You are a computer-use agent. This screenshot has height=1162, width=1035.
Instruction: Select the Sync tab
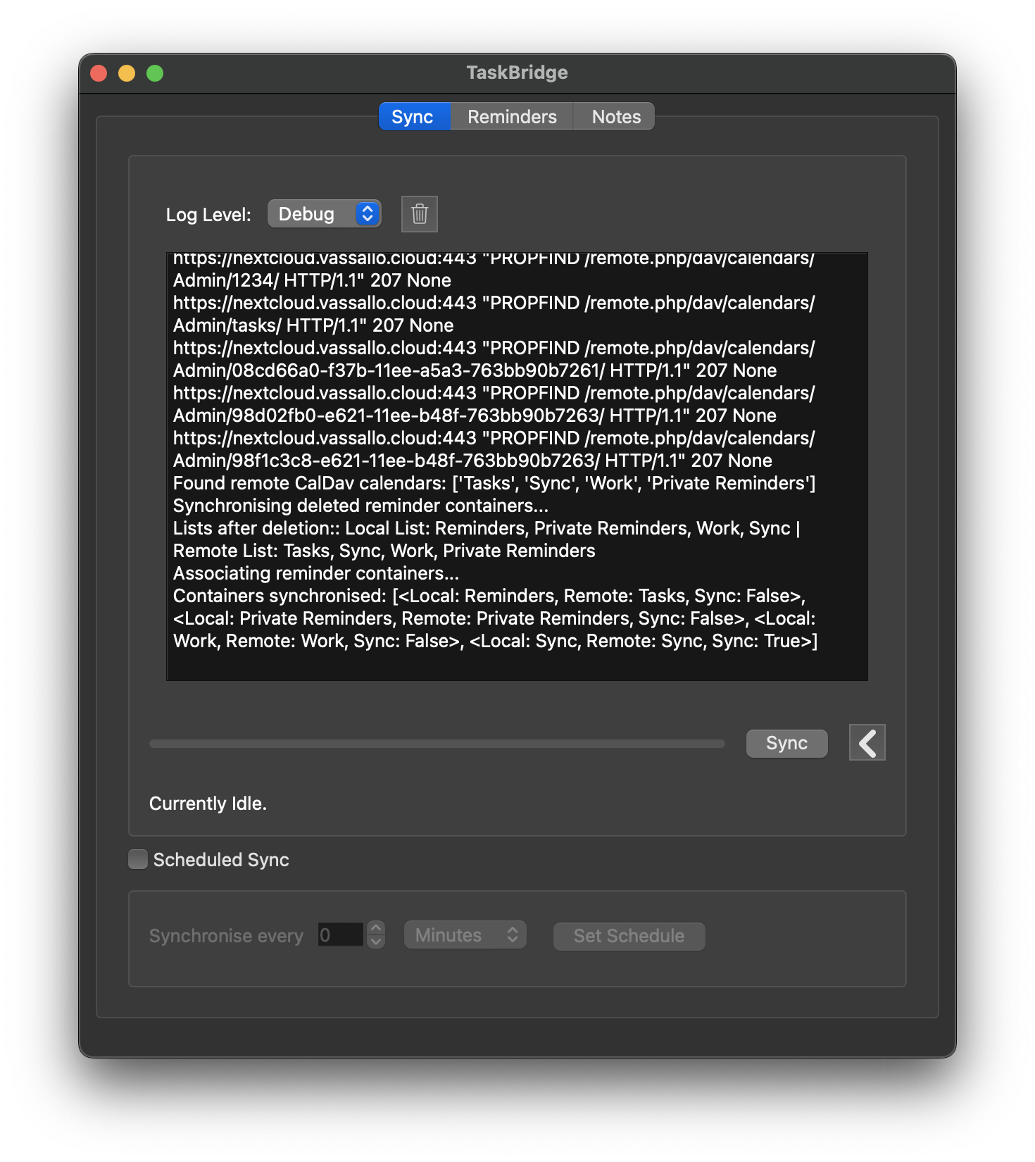click(x=413, y=117)
